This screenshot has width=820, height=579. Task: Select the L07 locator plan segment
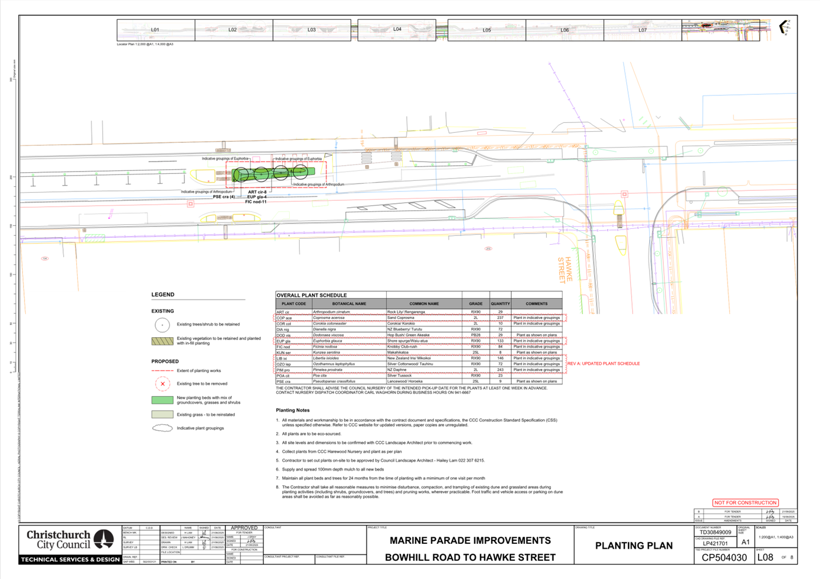tap(642, 30)
